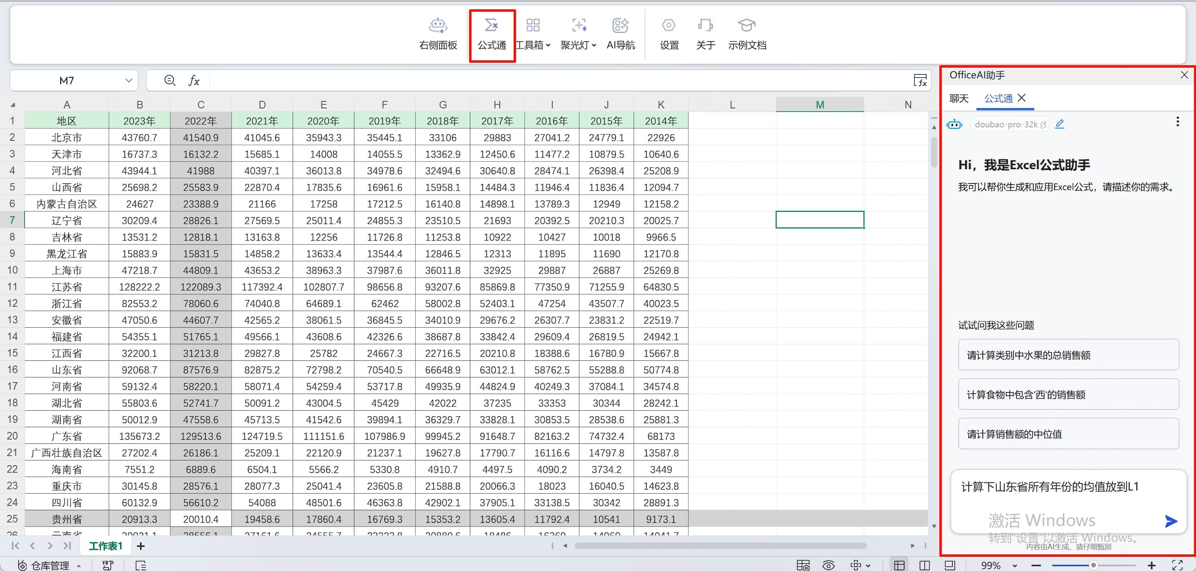
Task: Click the fx insert function icon
Action: tap(194, 81)
